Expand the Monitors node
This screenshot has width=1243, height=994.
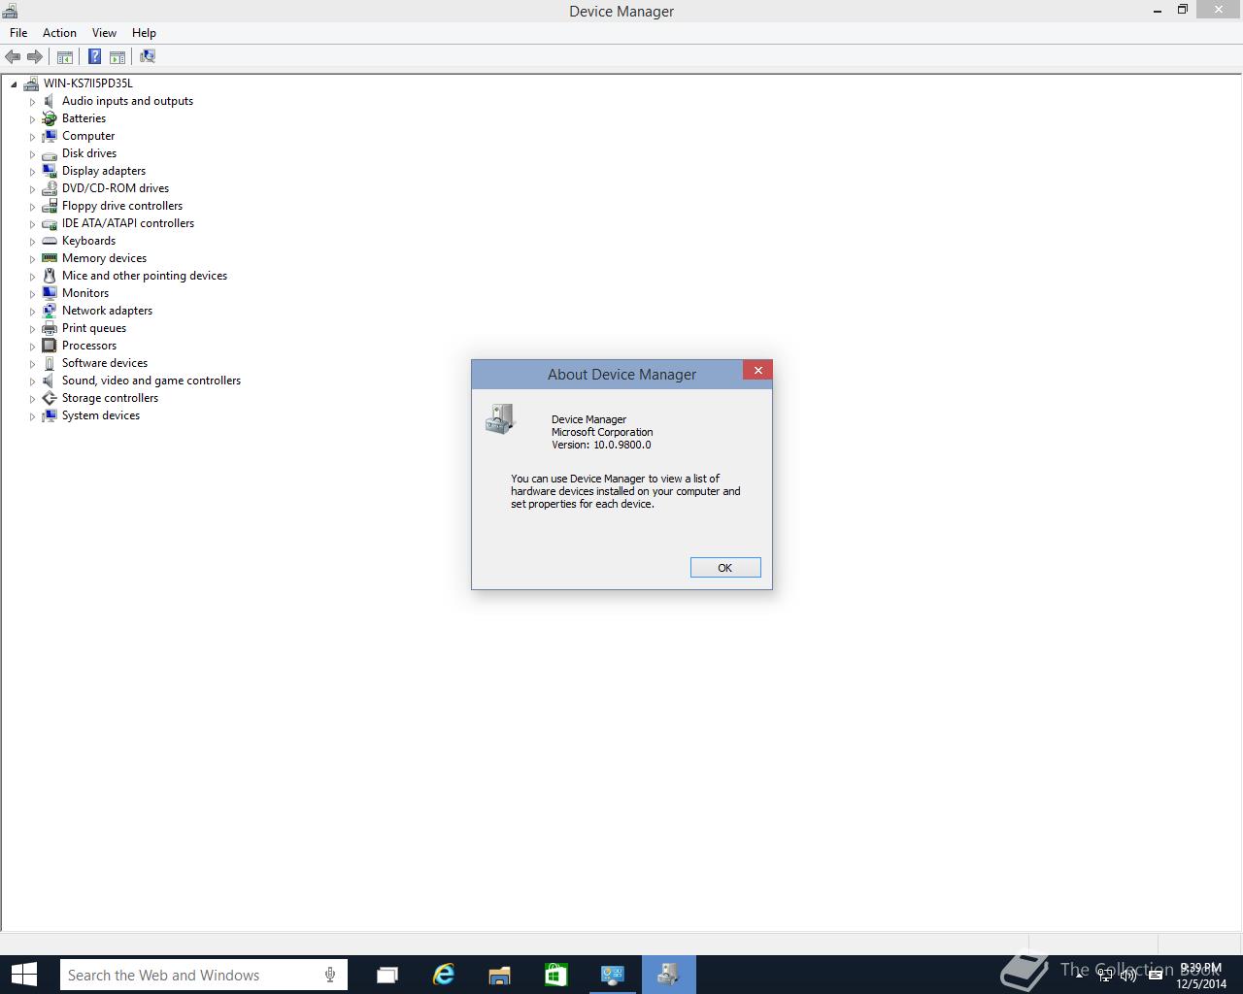pos(32,294)
